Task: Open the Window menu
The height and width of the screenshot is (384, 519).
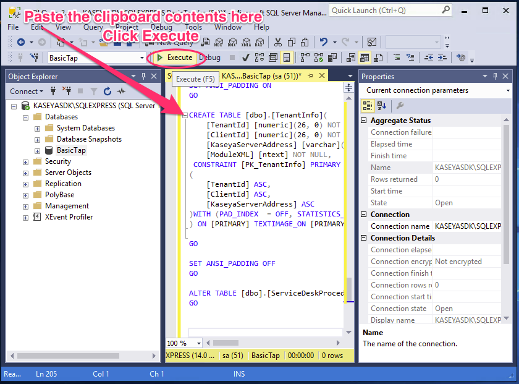Action: 228,27
